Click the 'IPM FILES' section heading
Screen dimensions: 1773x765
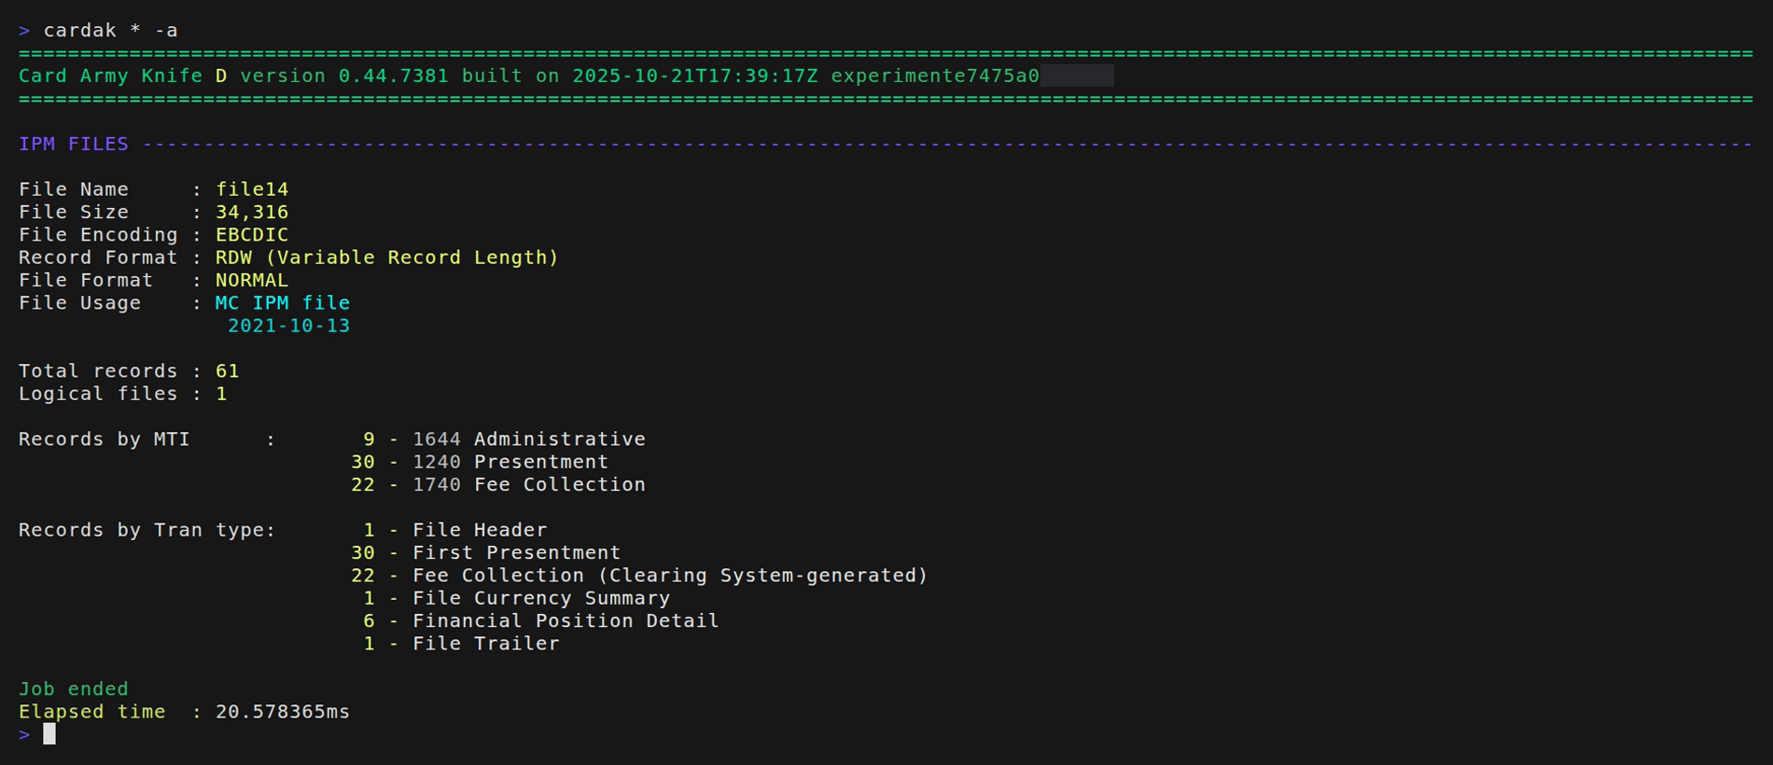[x=74, y=144]
